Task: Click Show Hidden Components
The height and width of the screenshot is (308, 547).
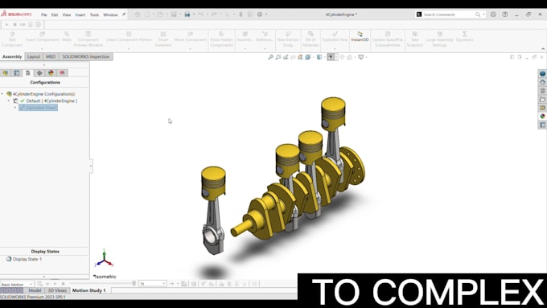Action: click(221, 39)
